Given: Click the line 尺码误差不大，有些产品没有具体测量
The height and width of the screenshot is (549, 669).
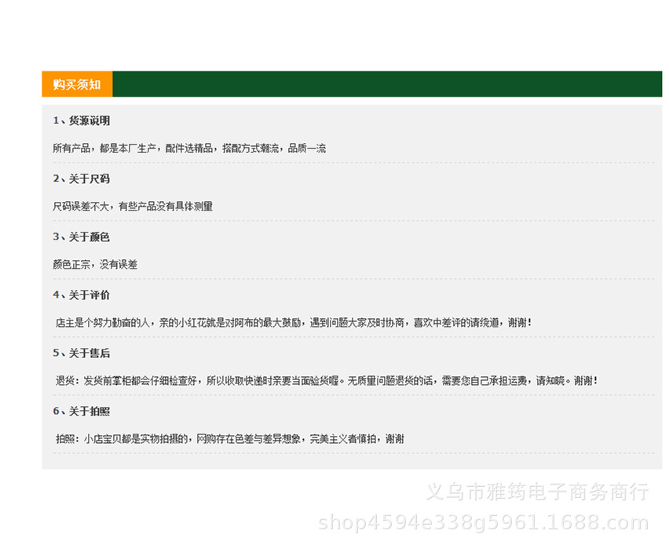Looking at the screenshot, I should coord(133,207).
